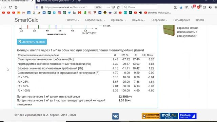Viewport: 217px width, 122px height.
Task: Click the ±Q, Вт•ч column header
Action: click(148, 55)
